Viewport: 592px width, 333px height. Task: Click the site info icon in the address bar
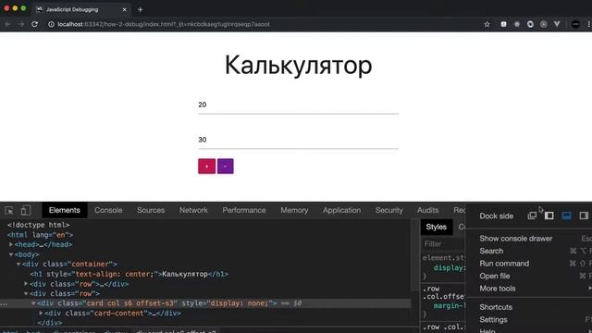click(51, 24)
